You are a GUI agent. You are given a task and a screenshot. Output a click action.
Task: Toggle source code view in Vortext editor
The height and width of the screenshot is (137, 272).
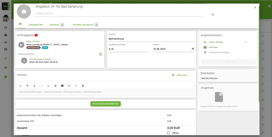(x=20, y=86)
